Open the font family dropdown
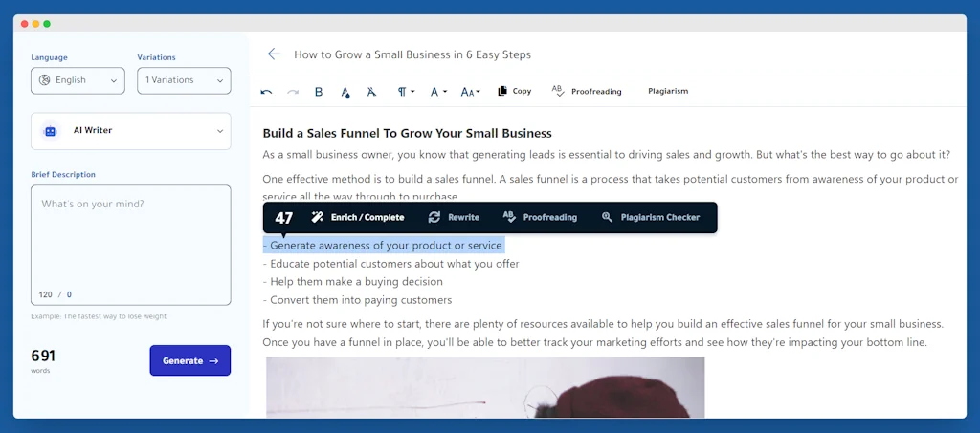The height and width of the screenshot is (433, 980). pyautogui.click(x=438, y=92)
